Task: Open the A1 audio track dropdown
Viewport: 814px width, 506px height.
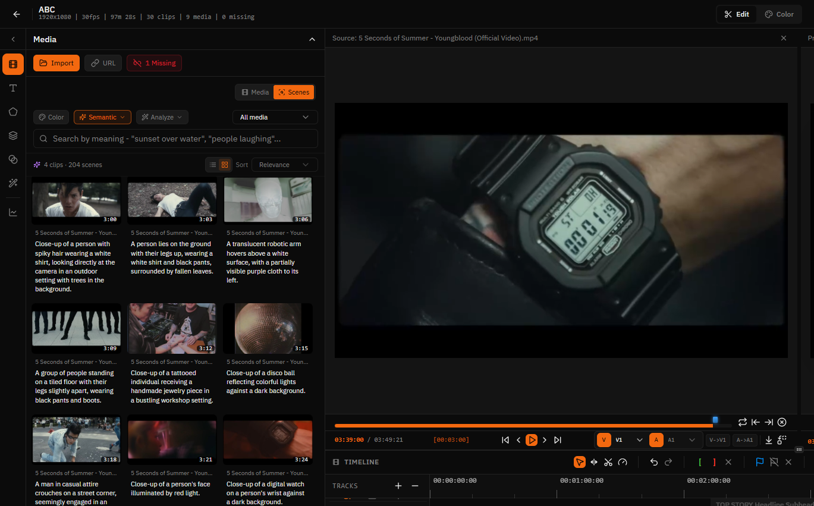Action: pyautogui.click(x=681, y=440)
